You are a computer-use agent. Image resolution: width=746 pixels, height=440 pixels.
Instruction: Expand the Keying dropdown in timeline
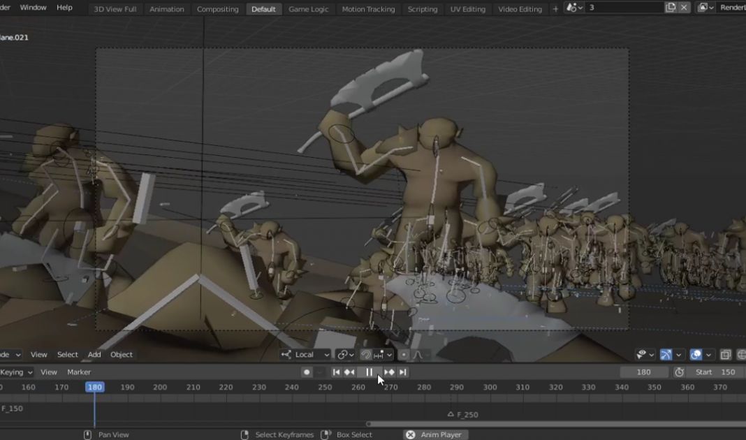16,372
